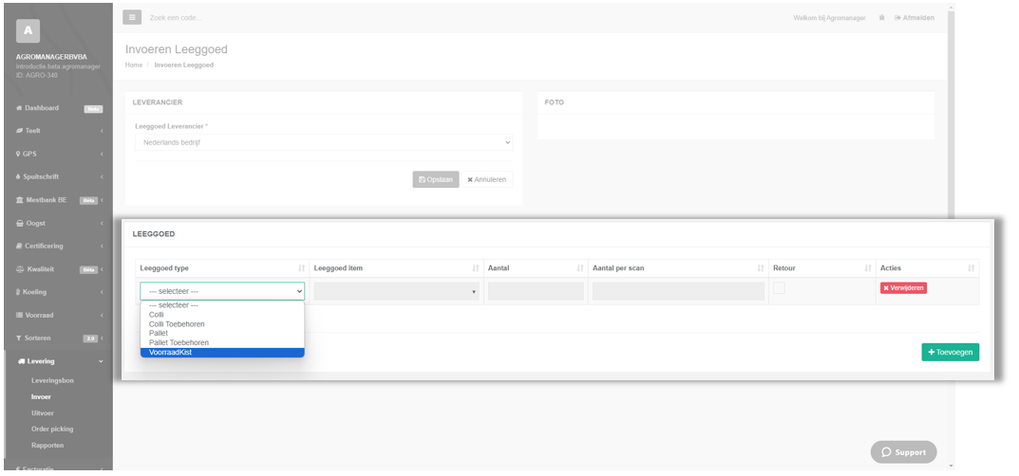1019x476 pixels.
Task: Open the Uitvoer submenu item
Action: coord(42,413)
